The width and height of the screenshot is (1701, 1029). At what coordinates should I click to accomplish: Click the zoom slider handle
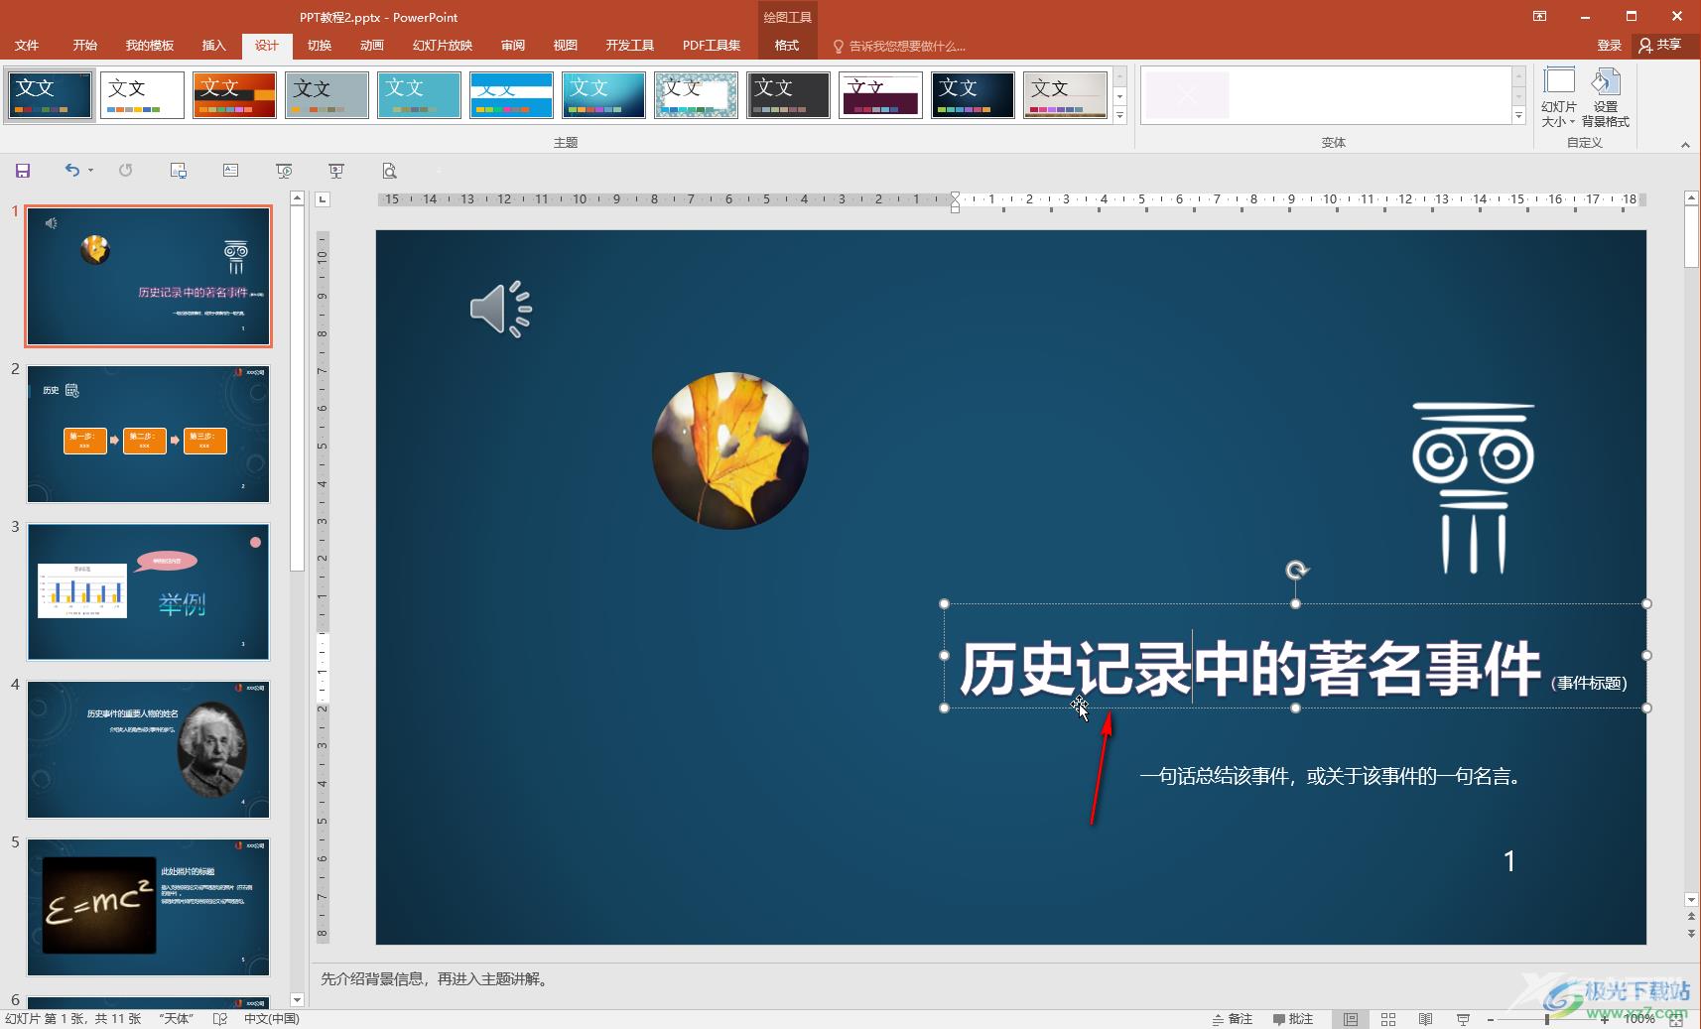pos(1547,1019)
